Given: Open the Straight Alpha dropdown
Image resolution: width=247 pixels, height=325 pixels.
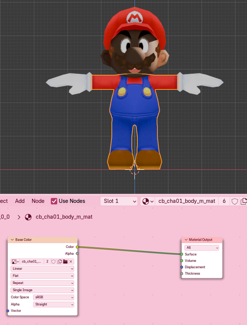Looking at the screenshot, I should pyautogui.click(x=53, y=304).
